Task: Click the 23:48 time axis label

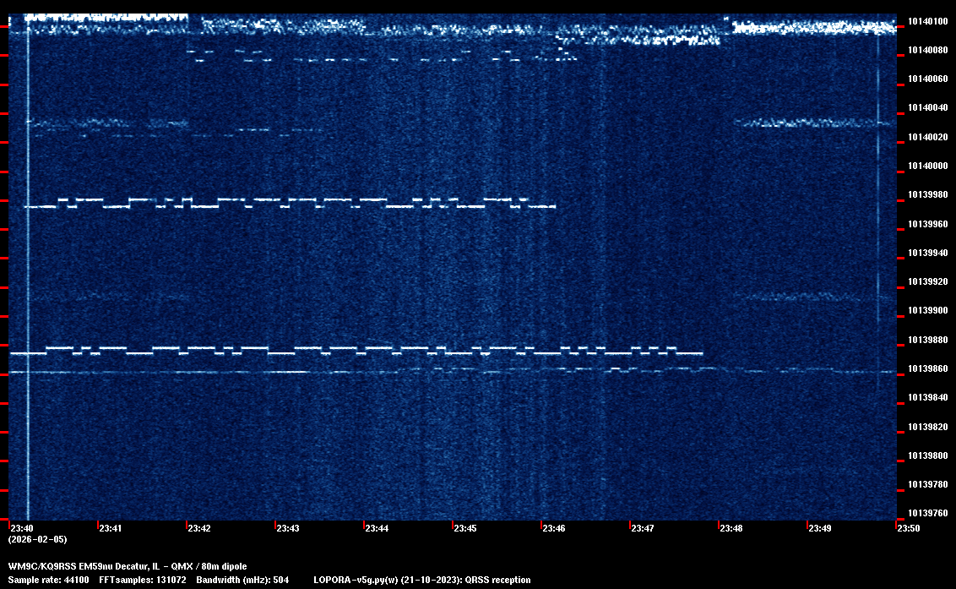Action: (x=731, y=528)
